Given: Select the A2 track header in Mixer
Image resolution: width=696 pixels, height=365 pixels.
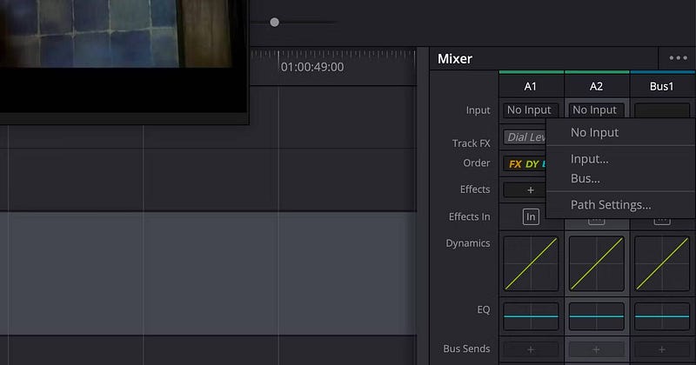Looking at the screenshot, I should 596,86.
